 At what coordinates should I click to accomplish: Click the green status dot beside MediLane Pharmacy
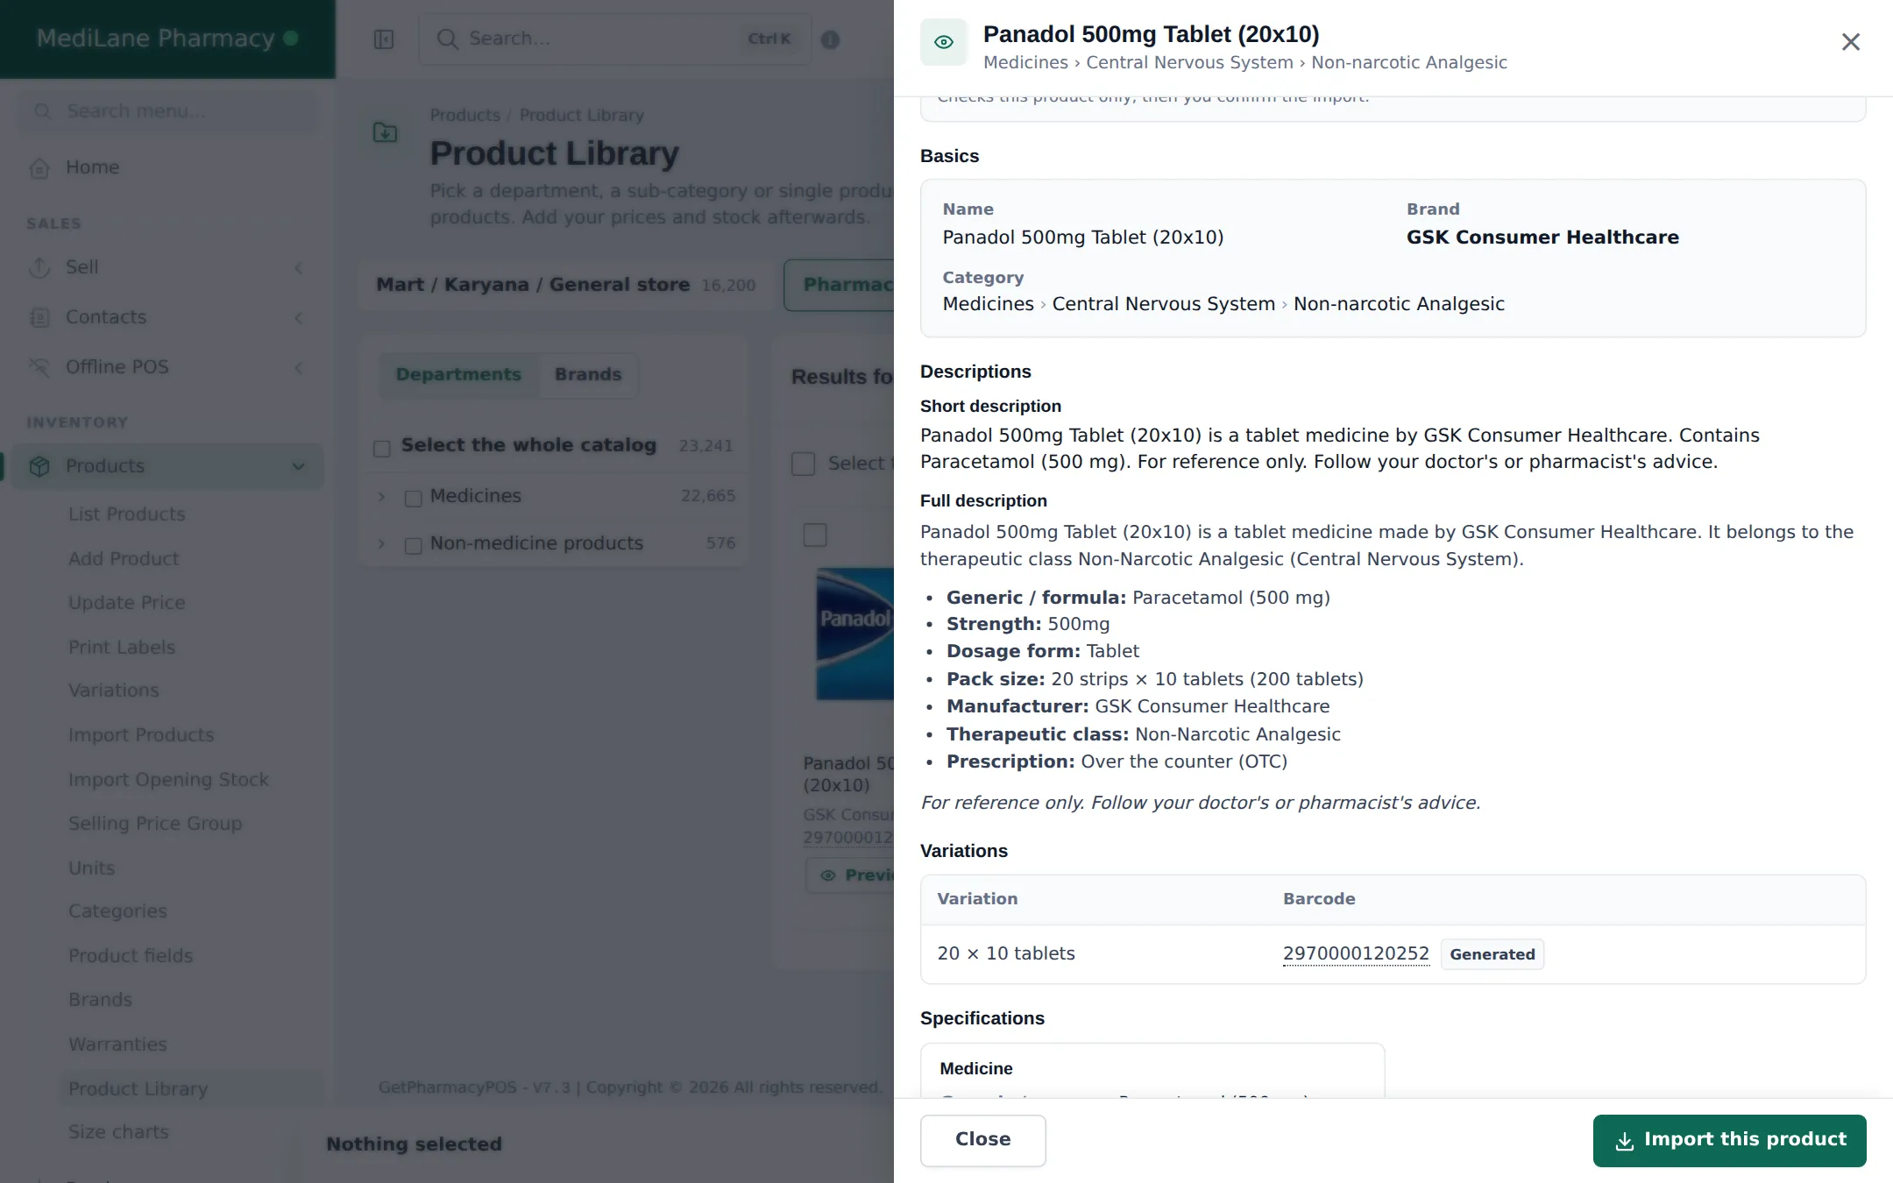click(x=291, y=39)
